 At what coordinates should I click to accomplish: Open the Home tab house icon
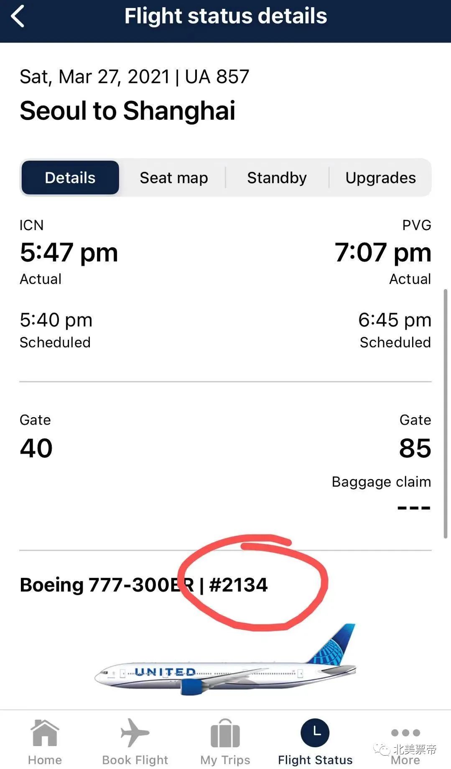[x=45, y=733]
